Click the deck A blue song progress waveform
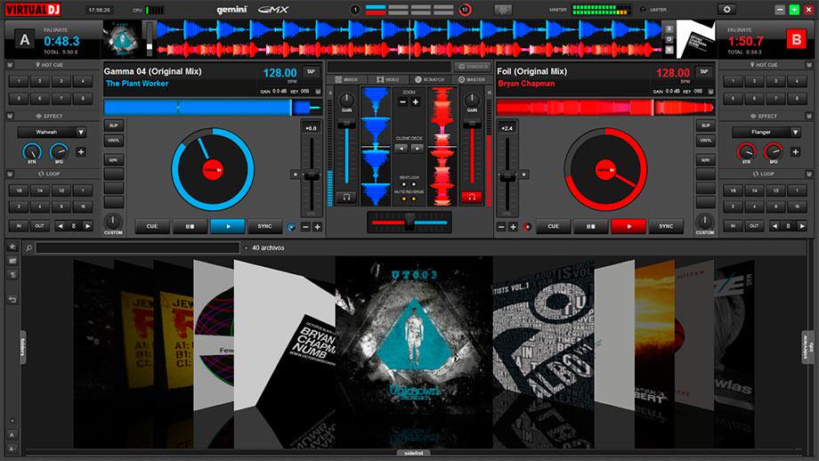Image resolution: width=819 pixels, height=461 pixels. 213,108
